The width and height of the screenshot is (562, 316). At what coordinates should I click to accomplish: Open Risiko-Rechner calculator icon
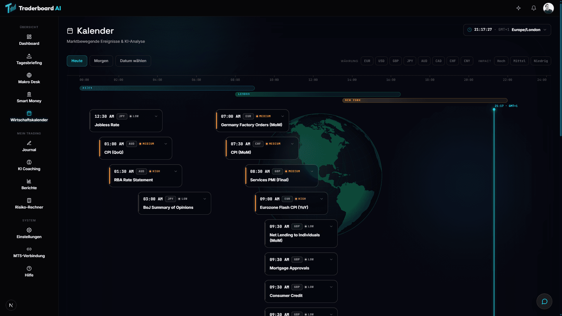(29, 201)
